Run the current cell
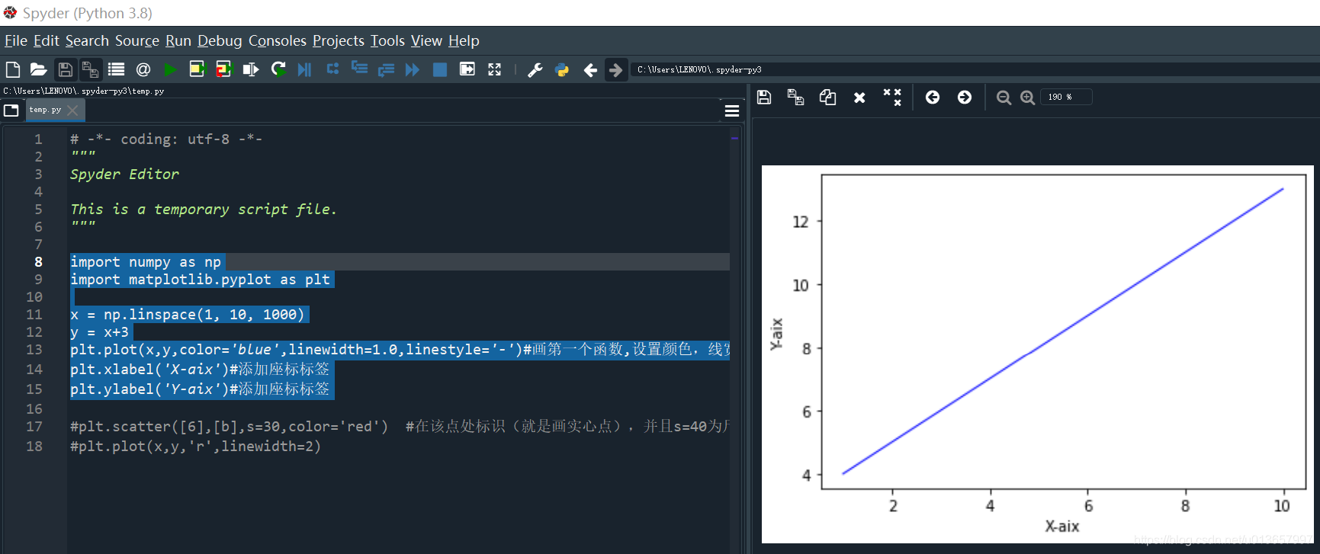Viewport: 1320px width, 554px height. [198, 69]
